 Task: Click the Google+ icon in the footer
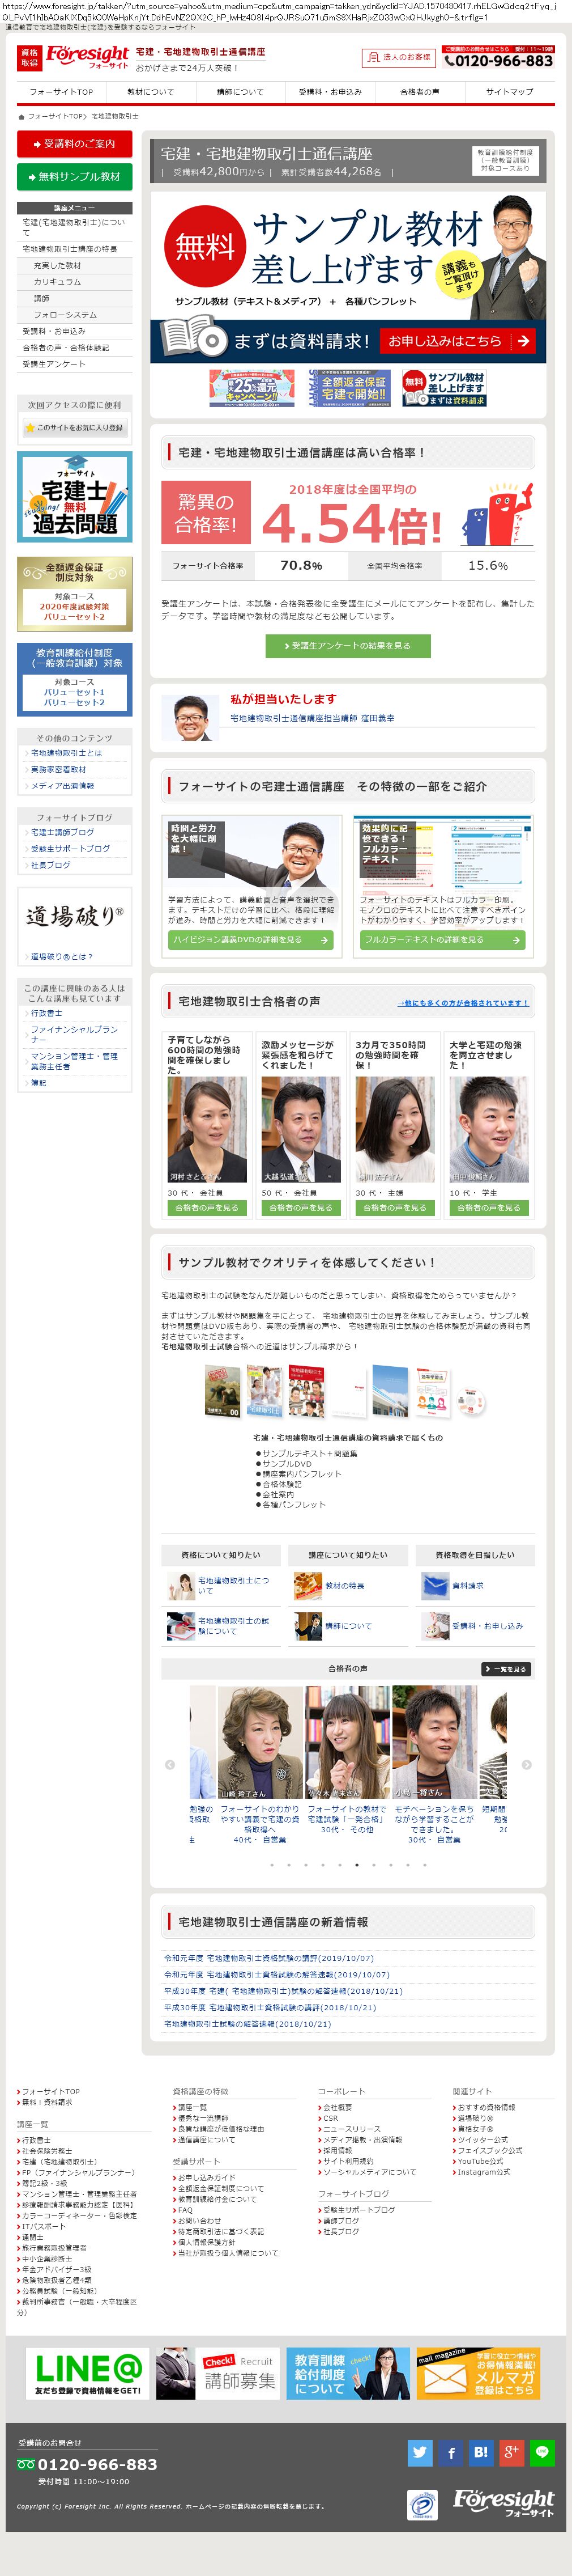coord(511,2452)
